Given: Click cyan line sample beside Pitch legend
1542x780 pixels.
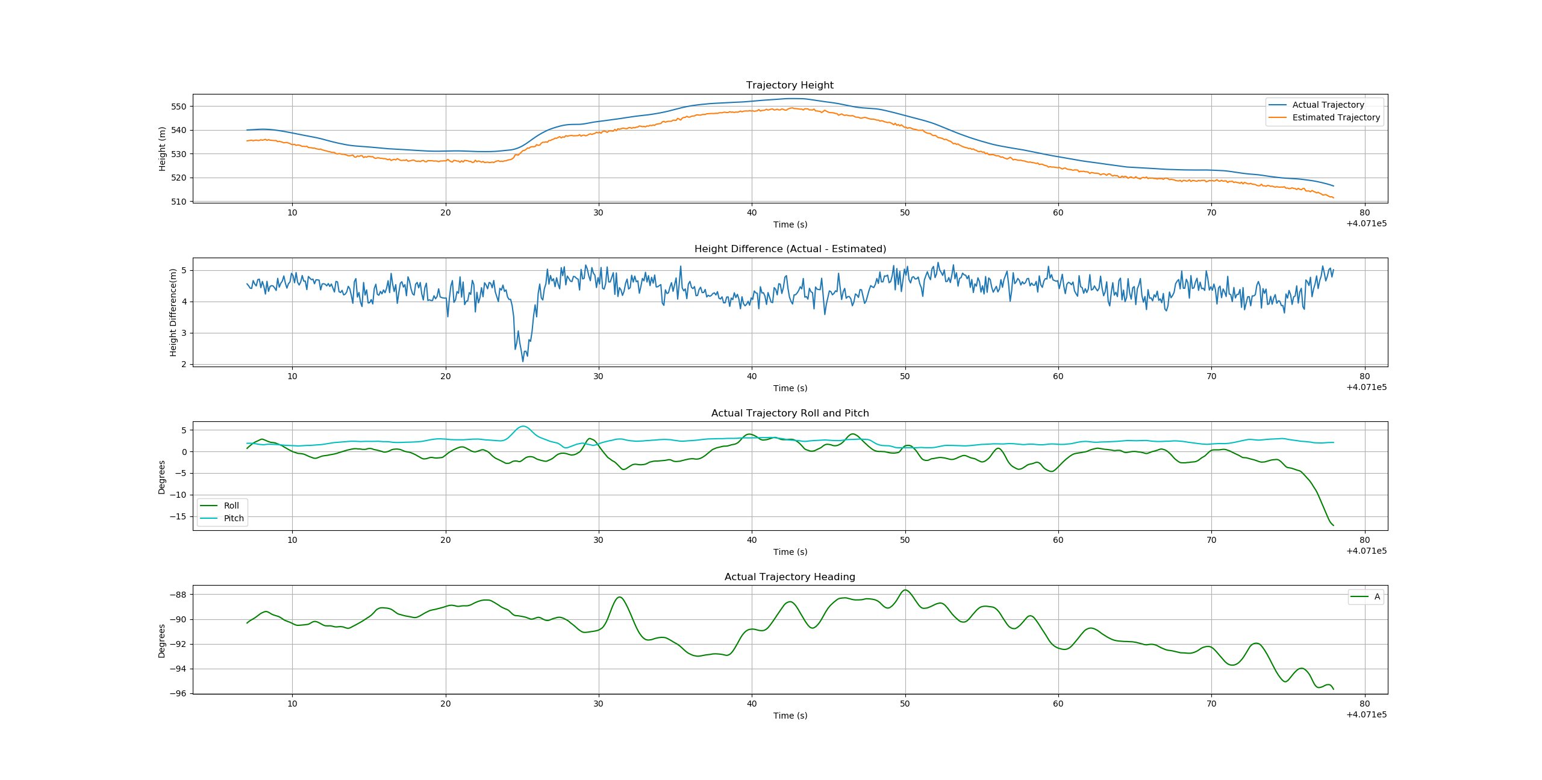Looking at the screenshot, I should [x=208, y=518].
